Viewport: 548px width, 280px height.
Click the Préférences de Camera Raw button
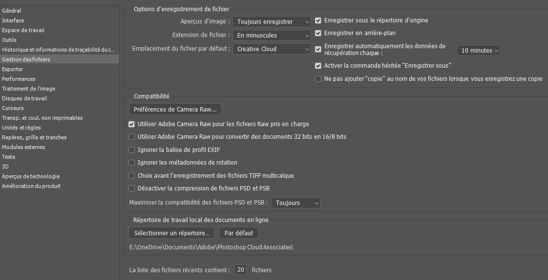(175, 109)
